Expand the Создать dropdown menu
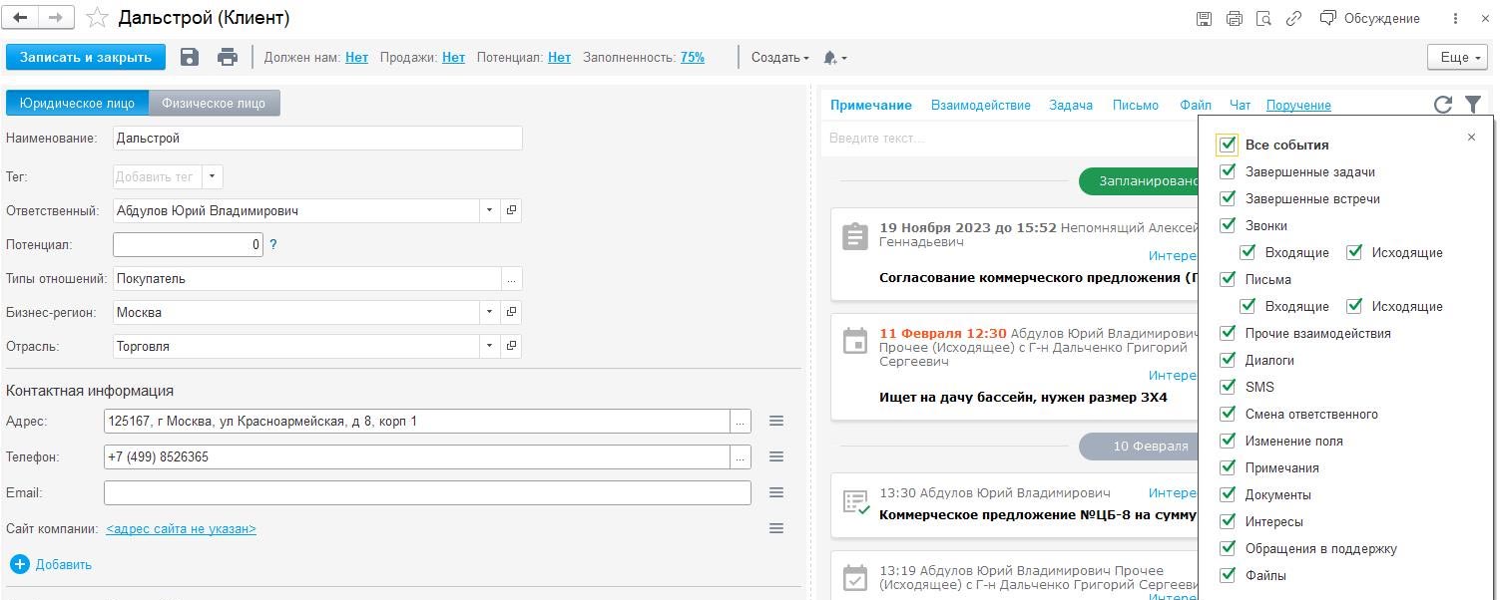This screenshot has height=600, width=1500. point(779,58)
